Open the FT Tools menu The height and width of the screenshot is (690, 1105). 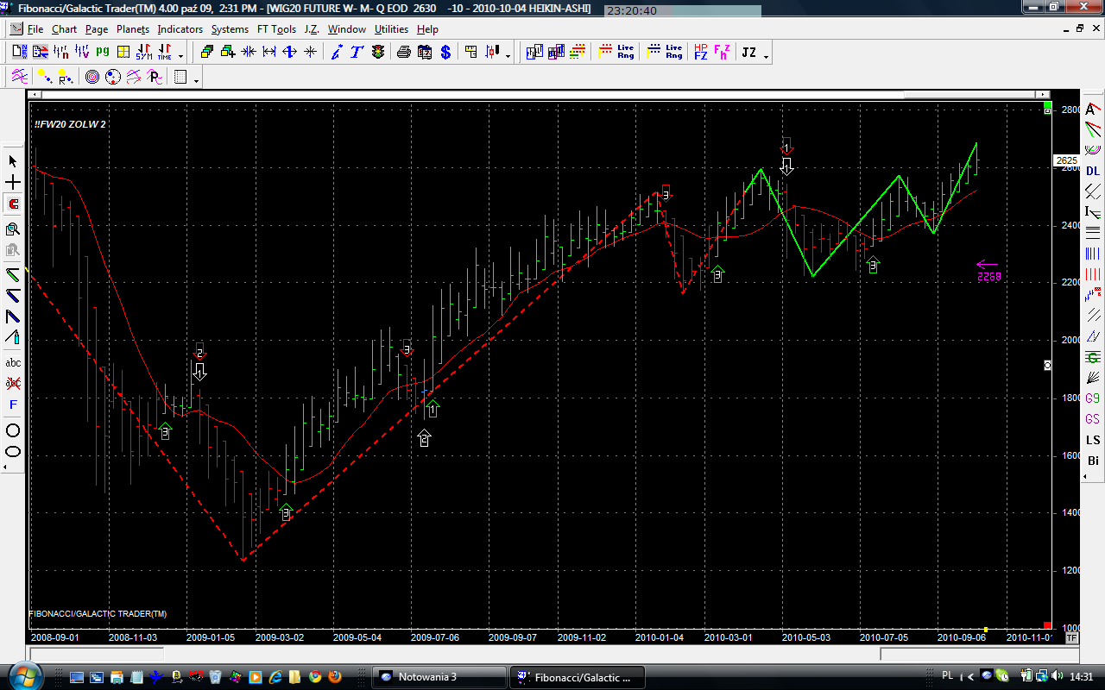coord(276,29)
